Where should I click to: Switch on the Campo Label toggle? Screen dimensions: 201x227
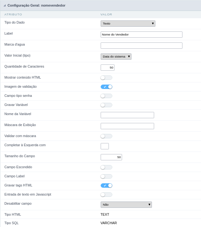(x=106, y=176)
